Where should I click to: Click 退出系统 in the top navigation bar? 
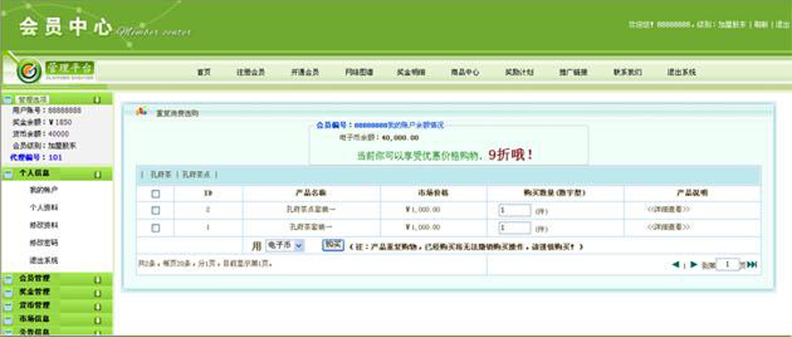[x=681, y=72]
